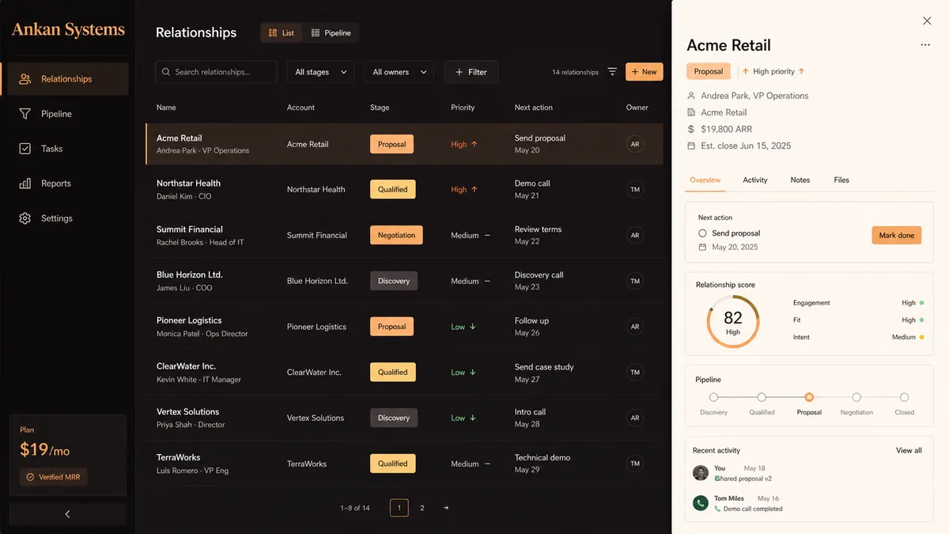This screenshot has width=949, height=534.
Task: Open the Northstar Health relationship row name
Action: tap(188, 184)
